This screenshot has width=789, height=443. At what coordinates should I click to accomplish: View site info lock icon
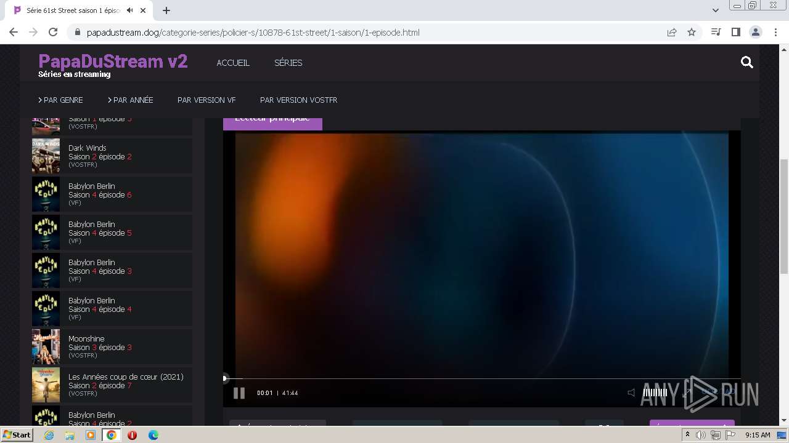point(77,32)
